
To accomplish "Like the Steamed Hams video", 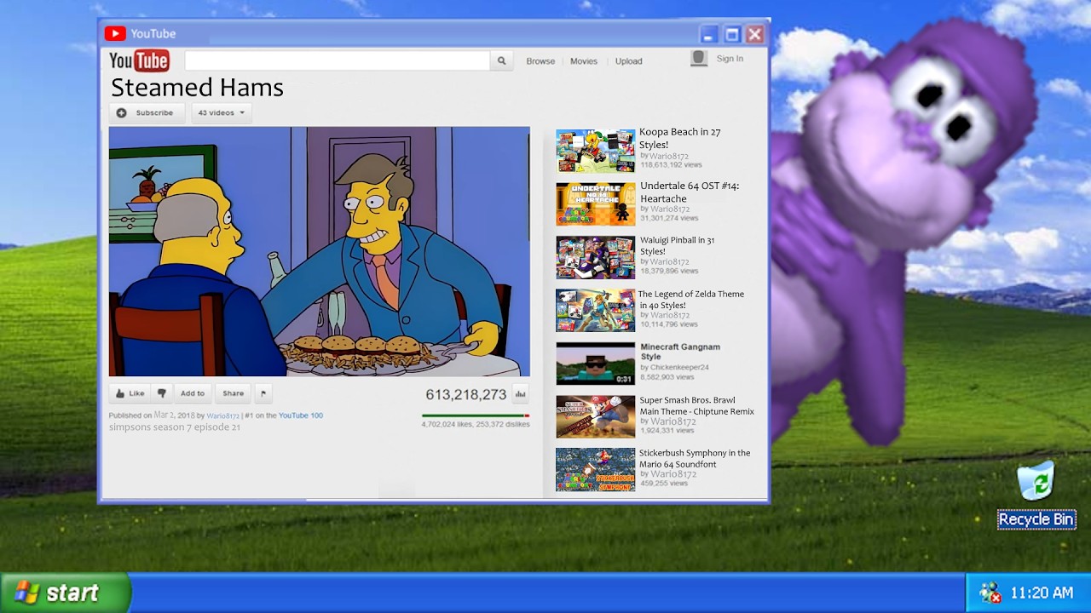I will (x=130, y=393).
